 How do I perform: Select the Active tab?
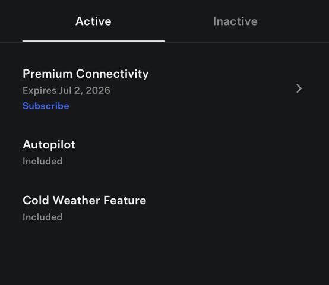[x=93, y=21]
